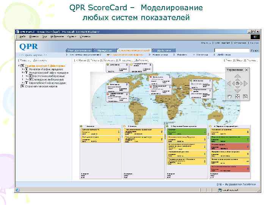Expand Американский офис продаж node
The width and height of the screenshot is (273, 205).
click(x=23, y=73)
